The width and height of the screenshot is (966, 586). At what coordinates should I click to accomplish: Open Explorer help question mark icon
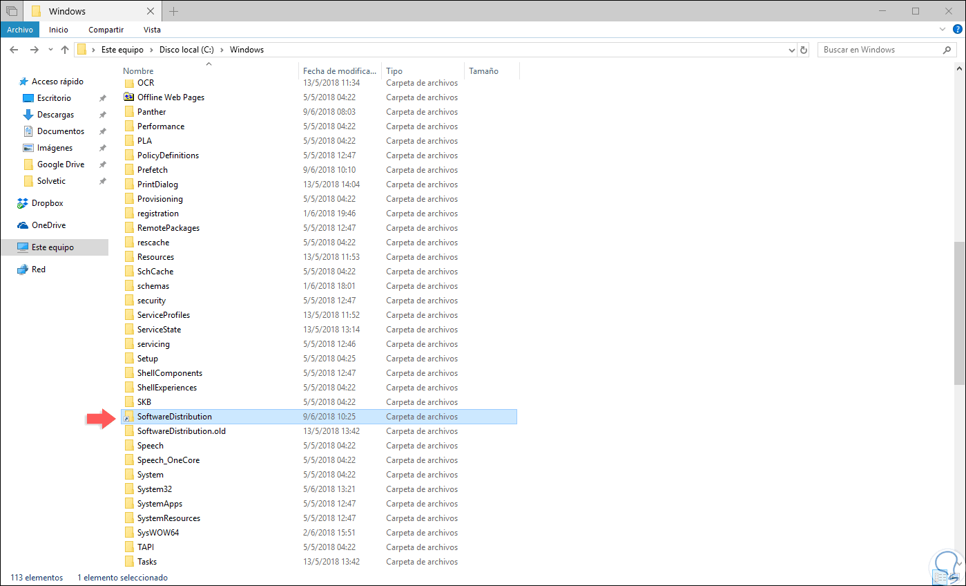coord(957,30)
